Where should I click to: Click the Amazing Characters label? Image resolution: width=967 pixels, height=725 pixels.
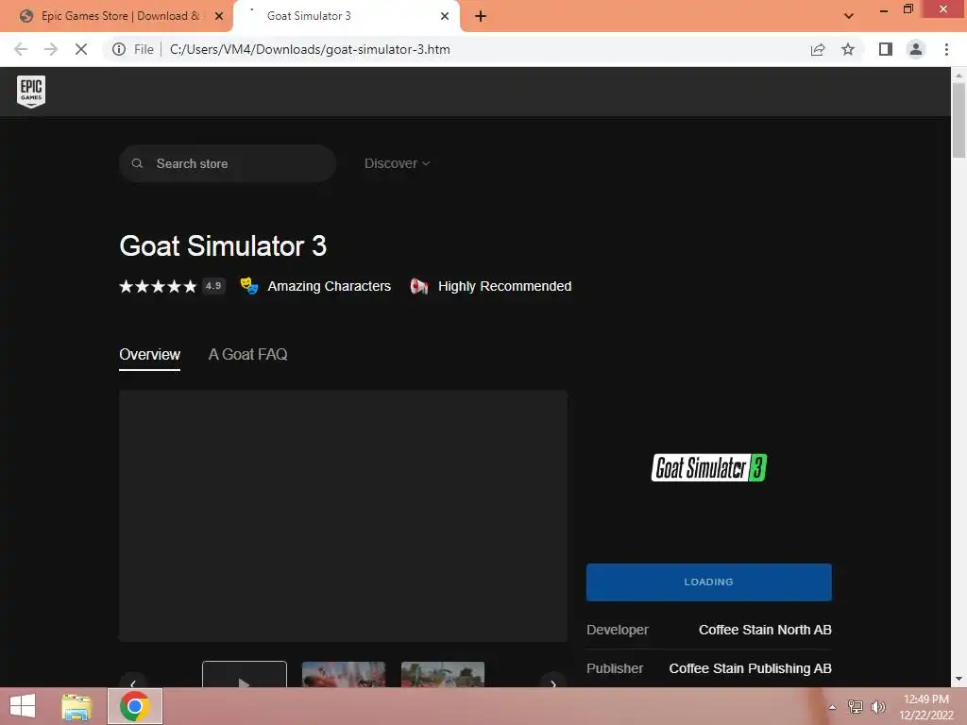pyautogui.click(x=330, y=286)
